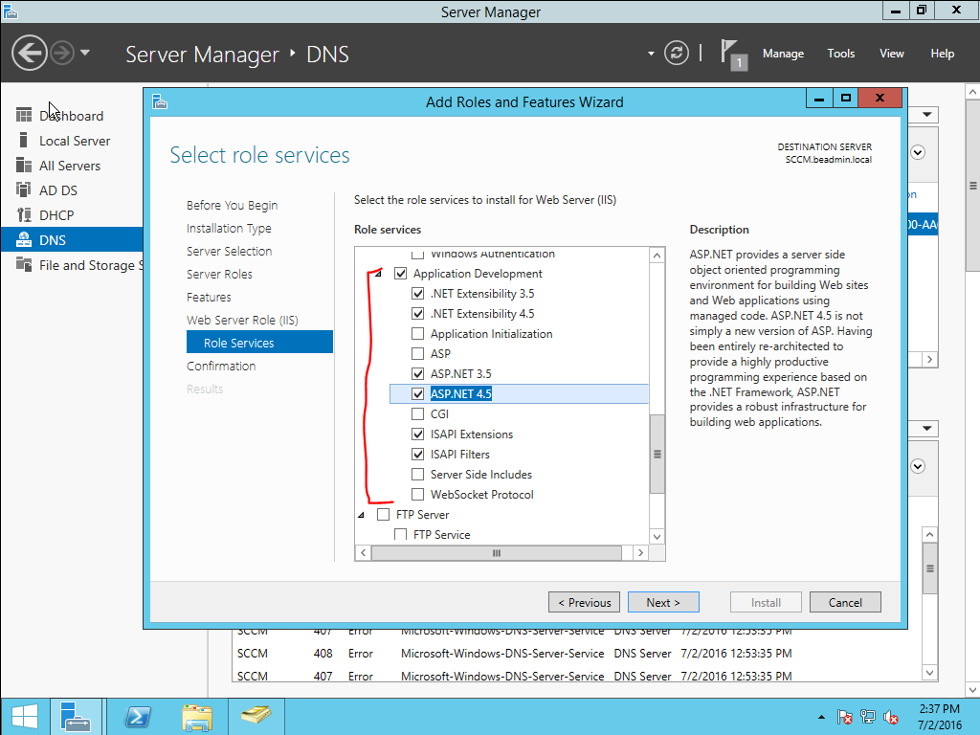
Task: Open the yellow tool taskbar icon
Action: point(256,717)
